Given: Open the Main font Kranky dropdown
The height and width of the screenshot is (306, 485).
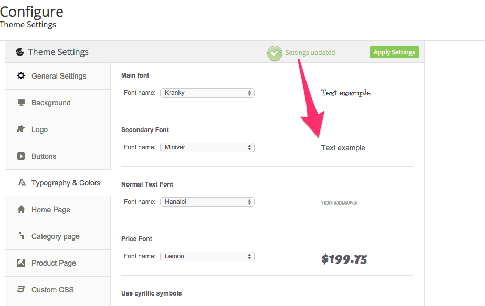Looking at the screenshot, I should point(207,93).
